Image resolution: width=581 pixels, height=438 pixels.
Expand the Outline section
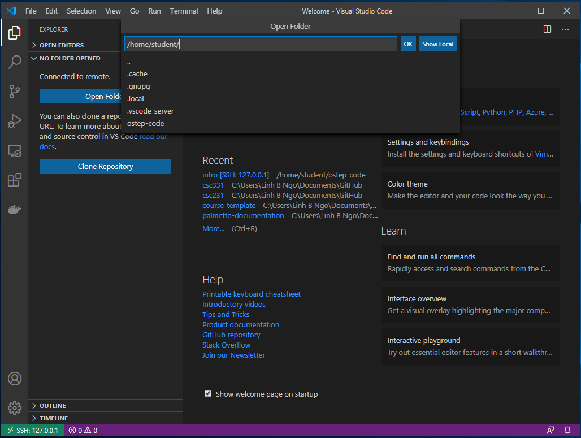pos(105,406)
